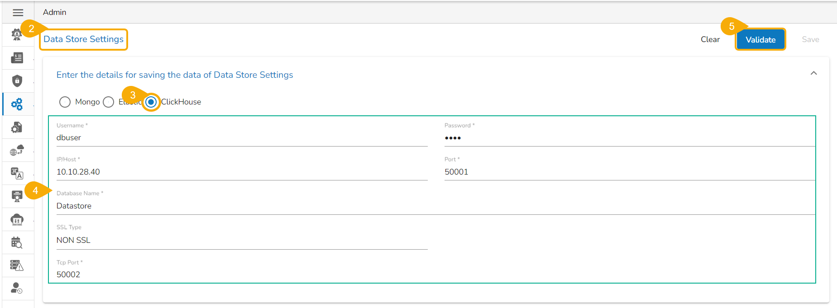Collapse the Data Store Settings panel
Viewport: 837px width, 308px height.
tap(813, 73)
